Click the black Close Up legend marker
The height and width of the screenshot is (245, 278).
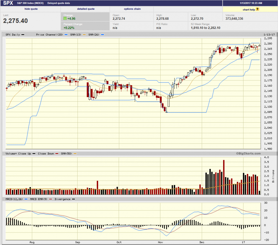click(x=34, y=153)
